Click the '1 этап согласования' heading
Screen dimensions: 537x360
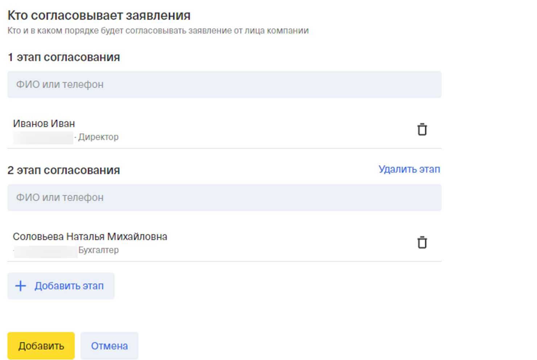(x=63, y=57)
